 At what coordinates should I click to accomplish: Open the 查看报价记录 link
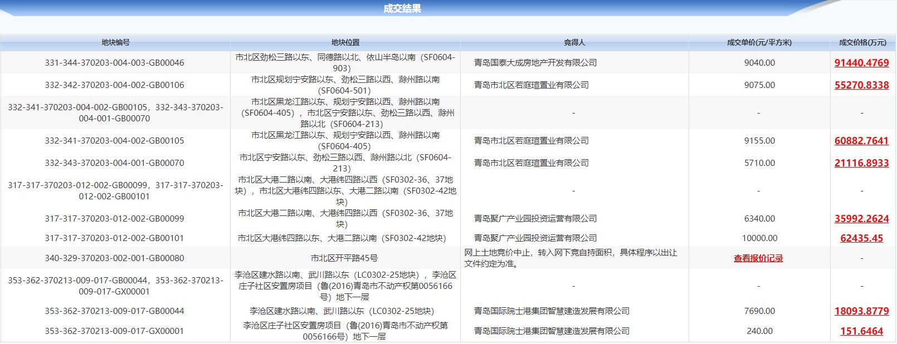(758, 258)
